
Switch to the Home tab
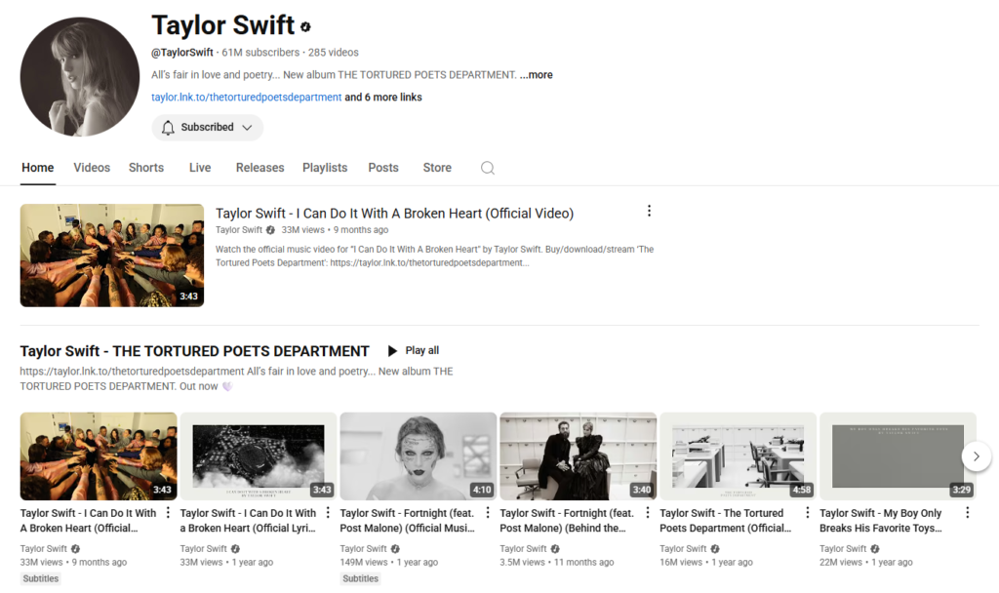tap(38, 168)
